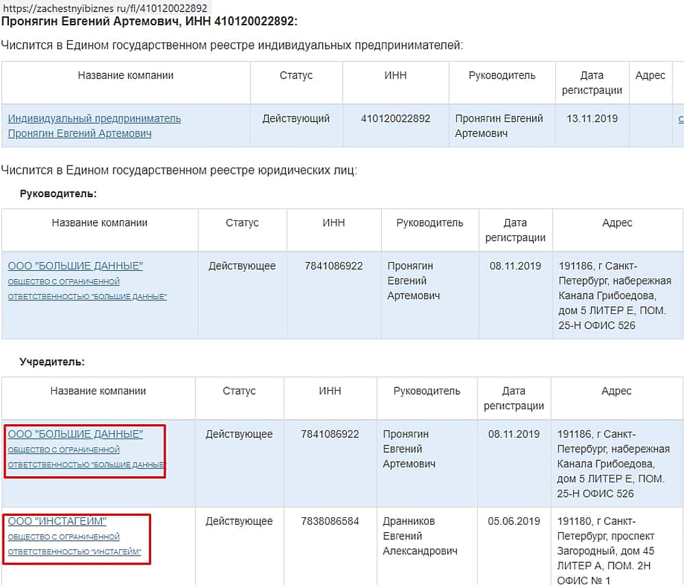The image size is (684, 585).
Task: Open the ООО "ИНСТАГЕЙМ" company link
Action: coord(57,521)
